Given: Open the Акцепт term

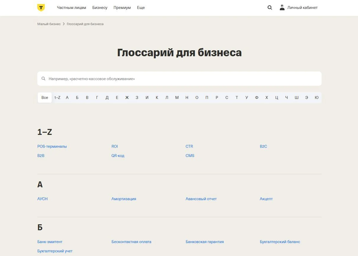Looking at the screenshot, I should 266,199.
